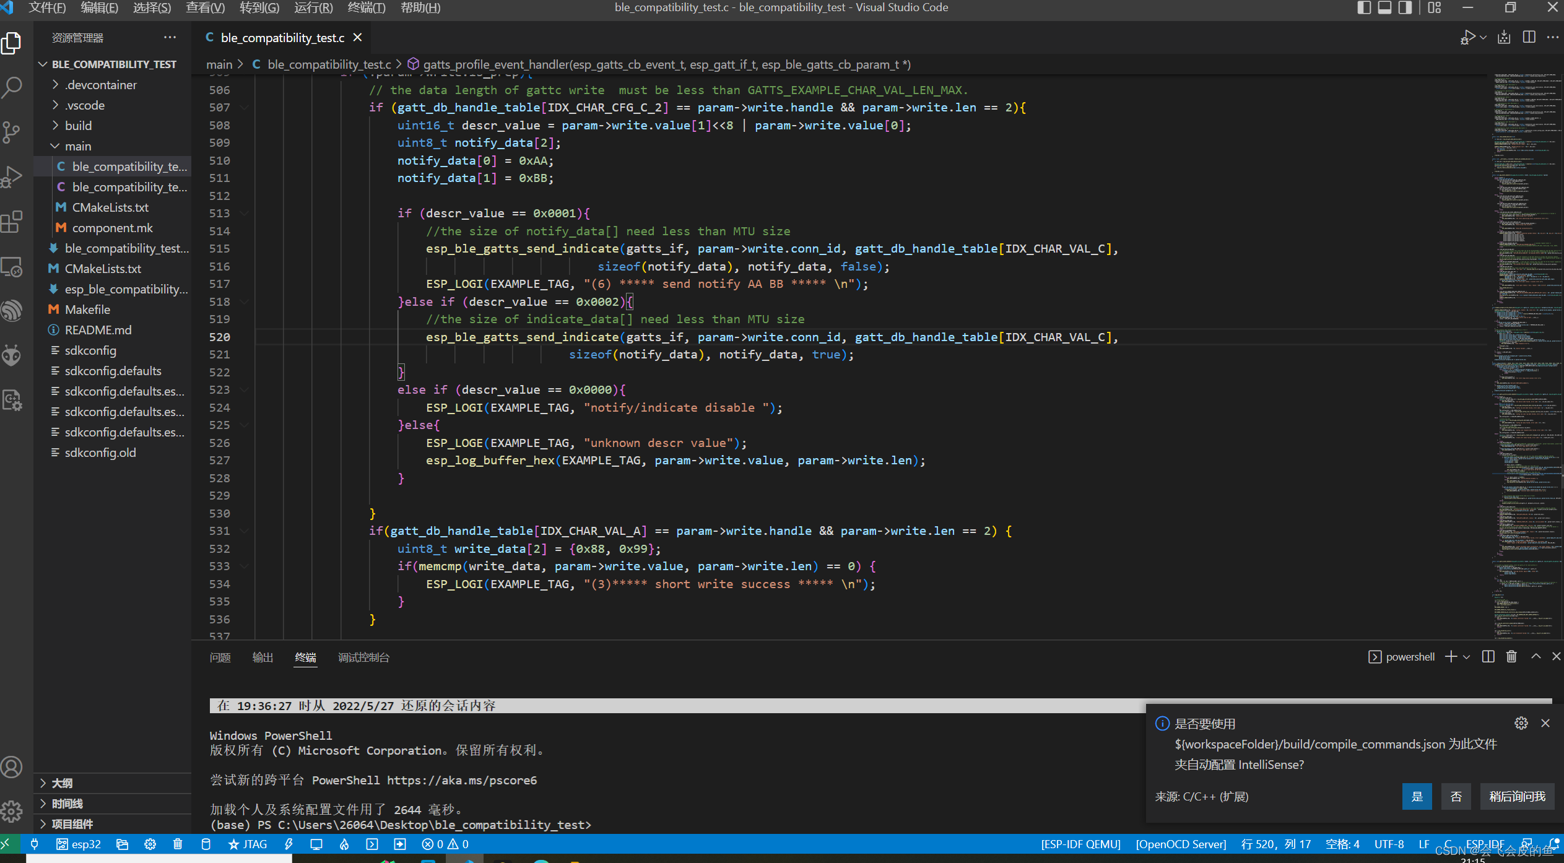The height and width of the screenshot is (863, 1564).
Task: Open the Explorer view in activity bar
Action: (12, 43)
